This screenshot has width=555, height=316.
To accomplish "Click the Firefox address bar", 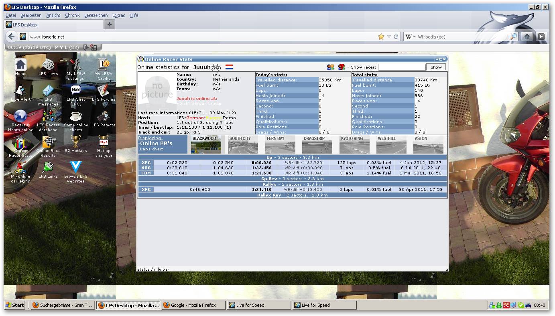I will (x=203, y=36).
